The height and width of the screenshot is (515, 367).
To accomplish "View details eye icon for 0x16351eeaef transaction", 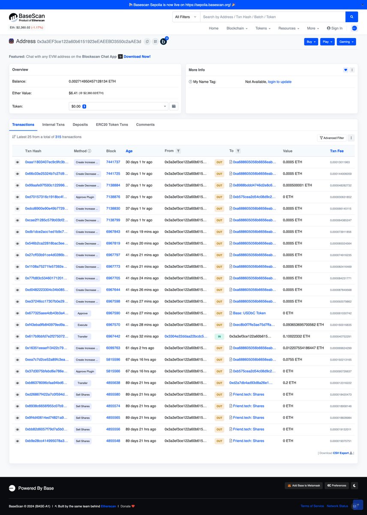I will coord(18,348).
